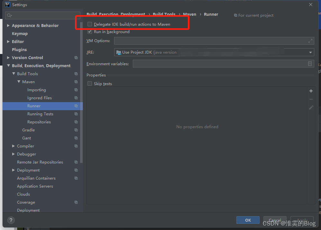Image resolution: width=321 pixels, height=230 pixels.
Task: Select Clouds in settings tree
Action: click(x=23, y=194)
